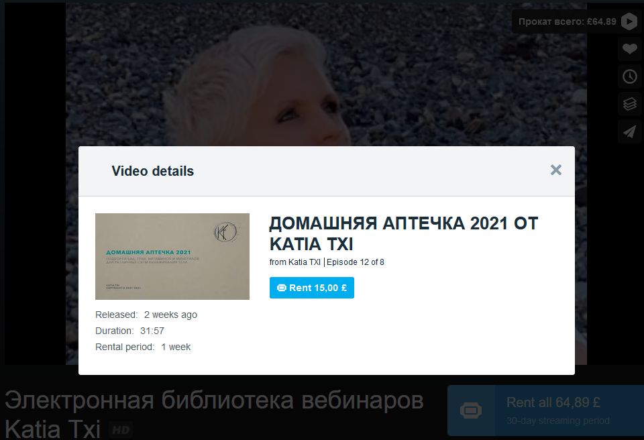The width and height of the screenshot is (644, 440).
Task: Click the Прокат всего: £64.89 bar
Action: [x=564, y=21]
